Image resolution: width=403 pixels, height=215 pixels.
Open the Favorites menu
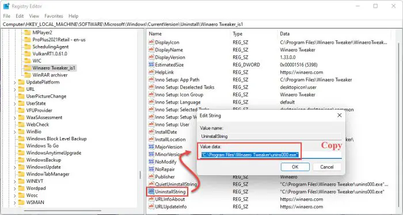[54, 16]
